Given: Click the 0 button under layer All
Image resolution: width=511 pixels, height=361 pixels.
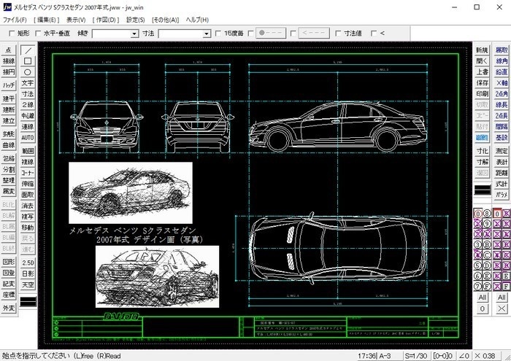Looking at the screenshot, I should 483,309.
